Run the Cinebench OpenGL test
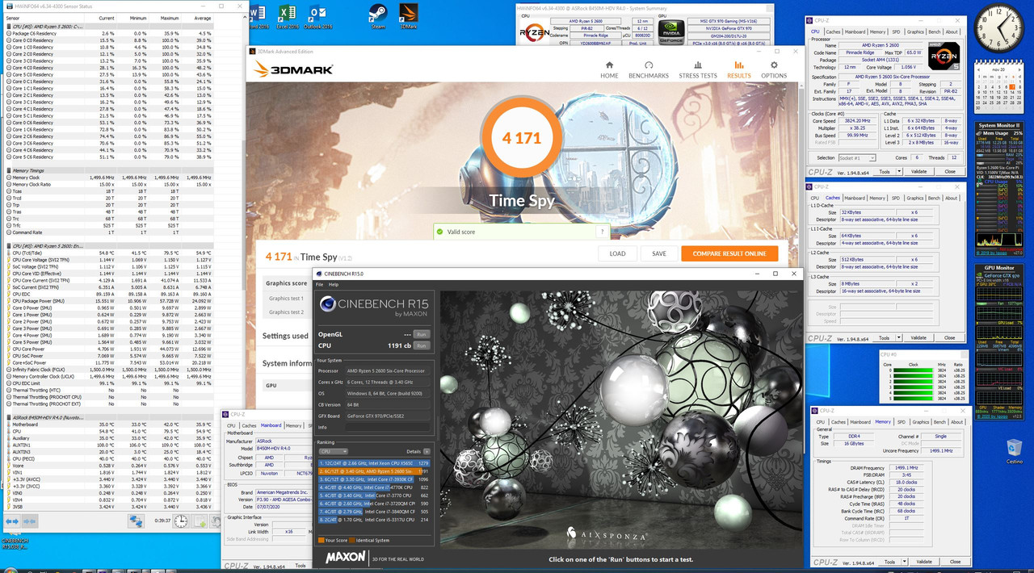 [422, 333]
